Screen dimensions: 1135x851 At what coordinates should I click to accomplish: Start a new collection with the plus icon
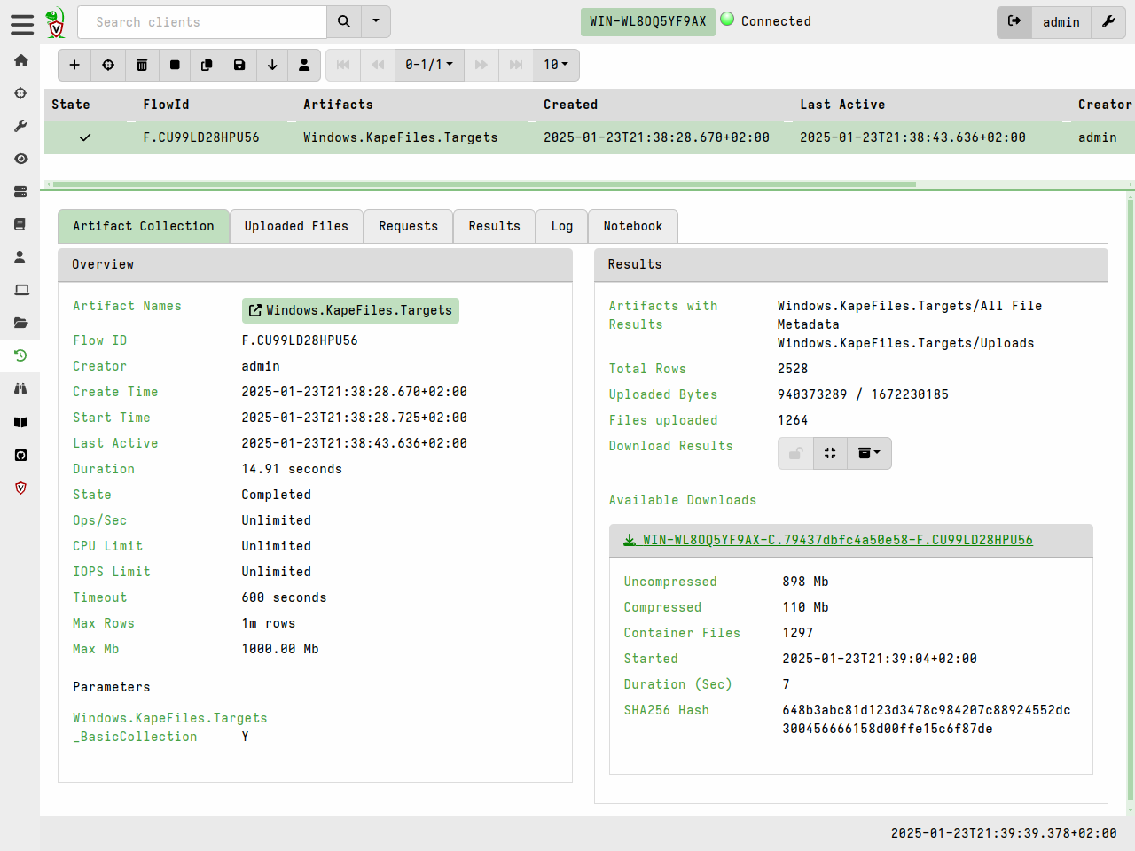(x=74, y=65)
